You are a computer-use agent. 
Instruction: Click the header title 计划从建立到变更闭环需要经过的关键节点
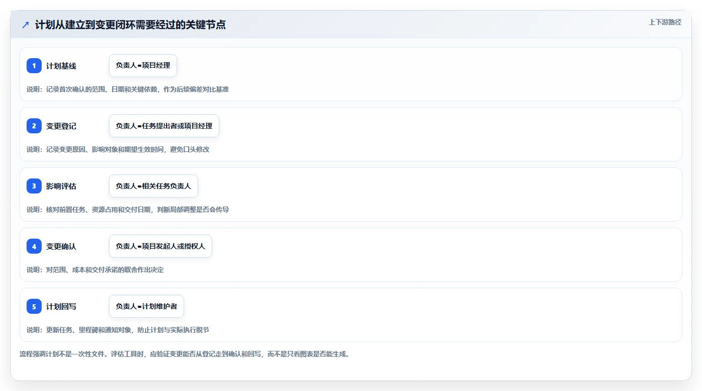(130, 25)
